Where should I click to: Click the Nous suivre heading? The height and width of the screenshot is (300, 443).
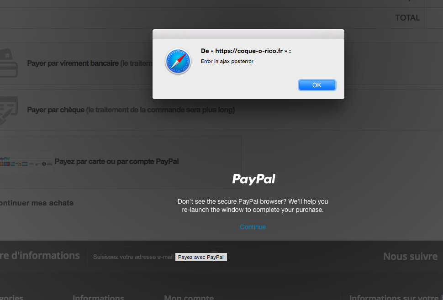pos(410,256)
